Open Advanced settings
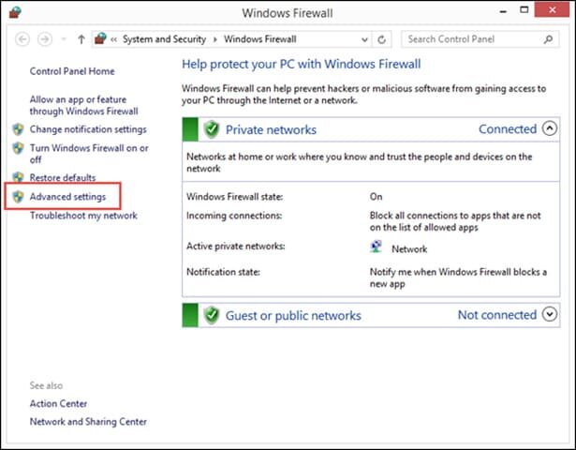Image resolution: width=576 pixels, height=450 pixels. [x=67, y=197]
